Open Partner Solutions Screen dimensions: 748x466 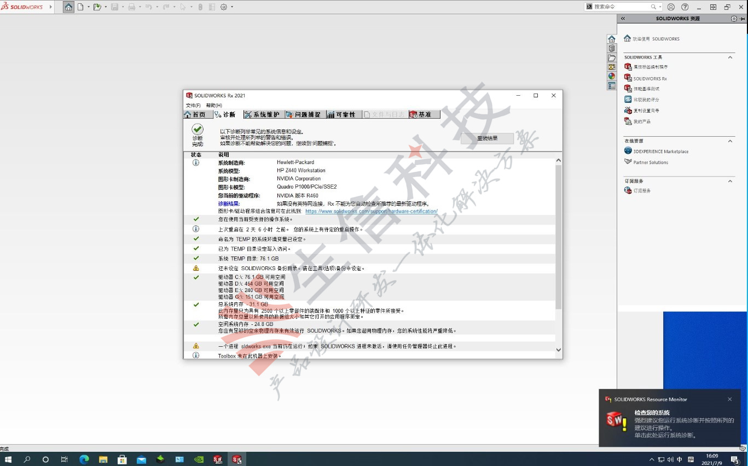pyautogui.click(x=646, y=162)
